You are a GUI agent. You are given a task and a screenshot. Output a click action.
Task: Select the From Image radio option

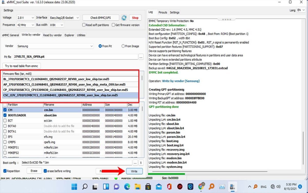coord(123,46)
